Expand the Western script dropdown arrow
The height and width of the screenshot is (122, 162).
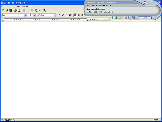(x=55, y=15)
